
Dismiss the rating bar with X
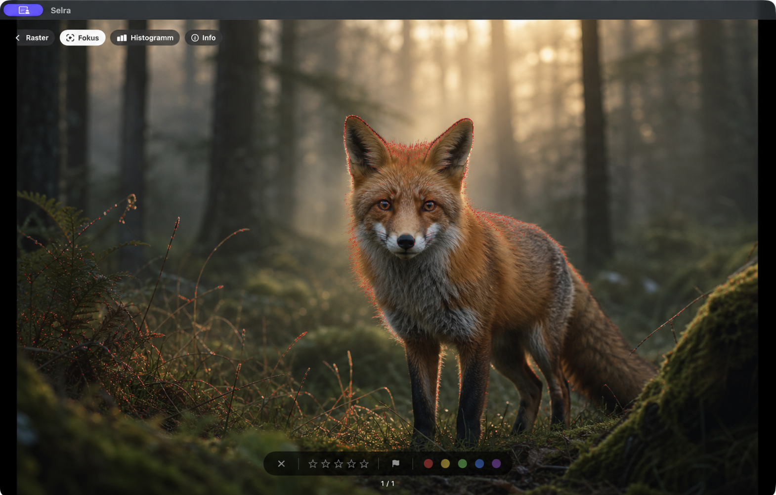[x=281, y=463]
